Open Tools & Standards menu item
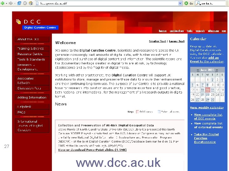The height and width of the screenshot is (171, 229). click(x=32, y=59)
